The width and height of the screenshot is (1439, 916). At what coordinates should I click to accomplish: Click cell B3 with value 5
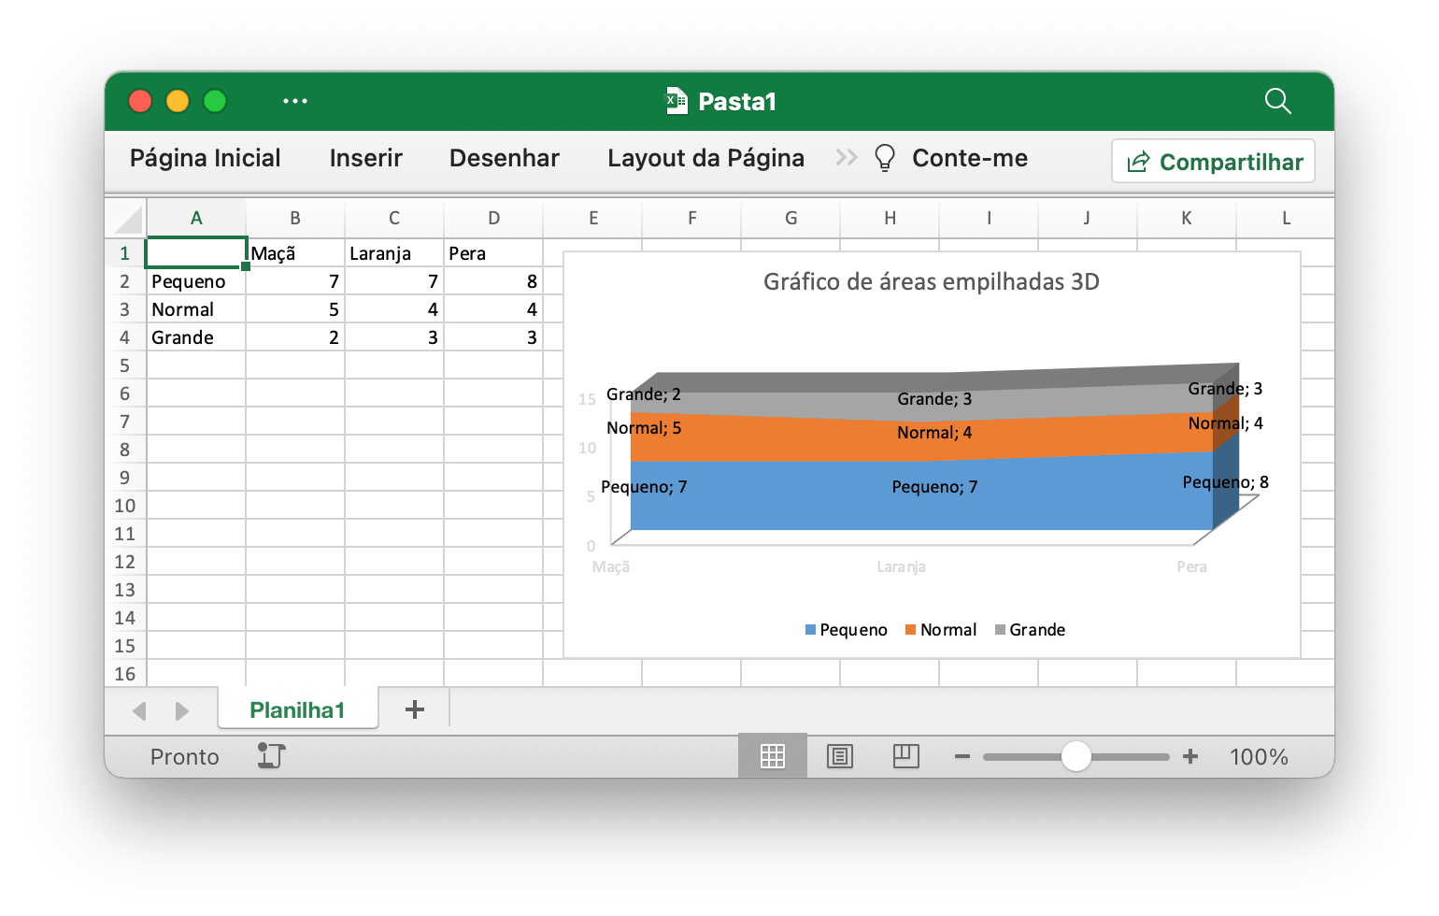pos(295,309)
